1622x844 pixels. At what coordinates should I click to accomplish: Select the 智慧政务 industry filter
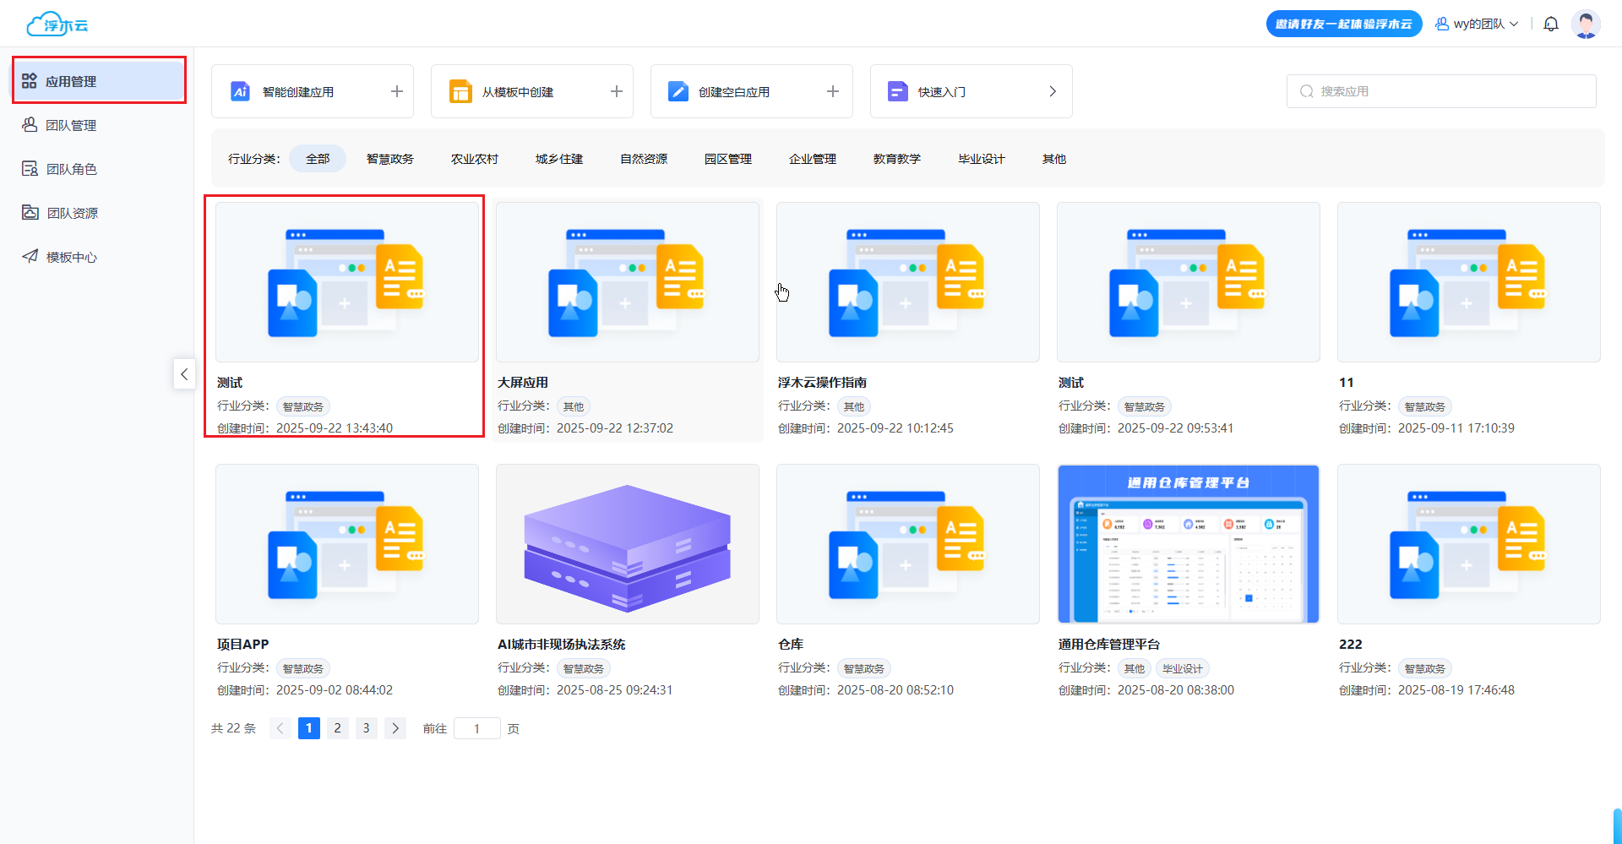(389, 159)
